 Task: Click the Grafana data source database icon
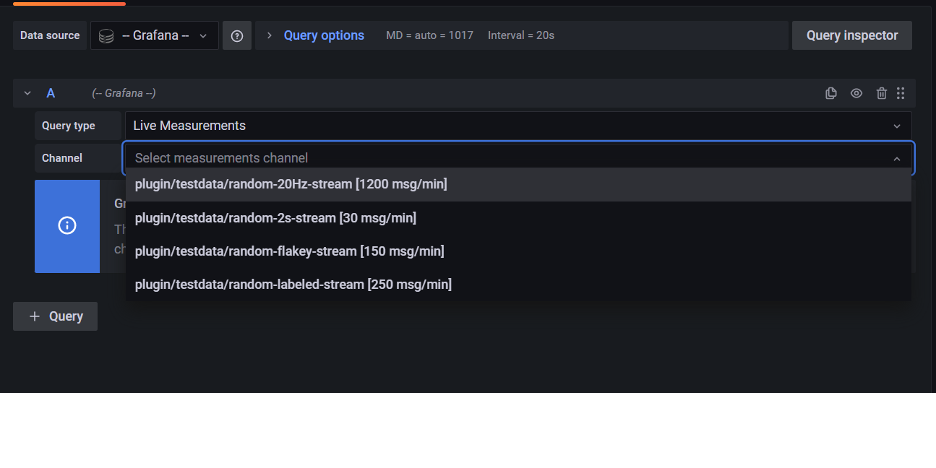pos(106,35)
